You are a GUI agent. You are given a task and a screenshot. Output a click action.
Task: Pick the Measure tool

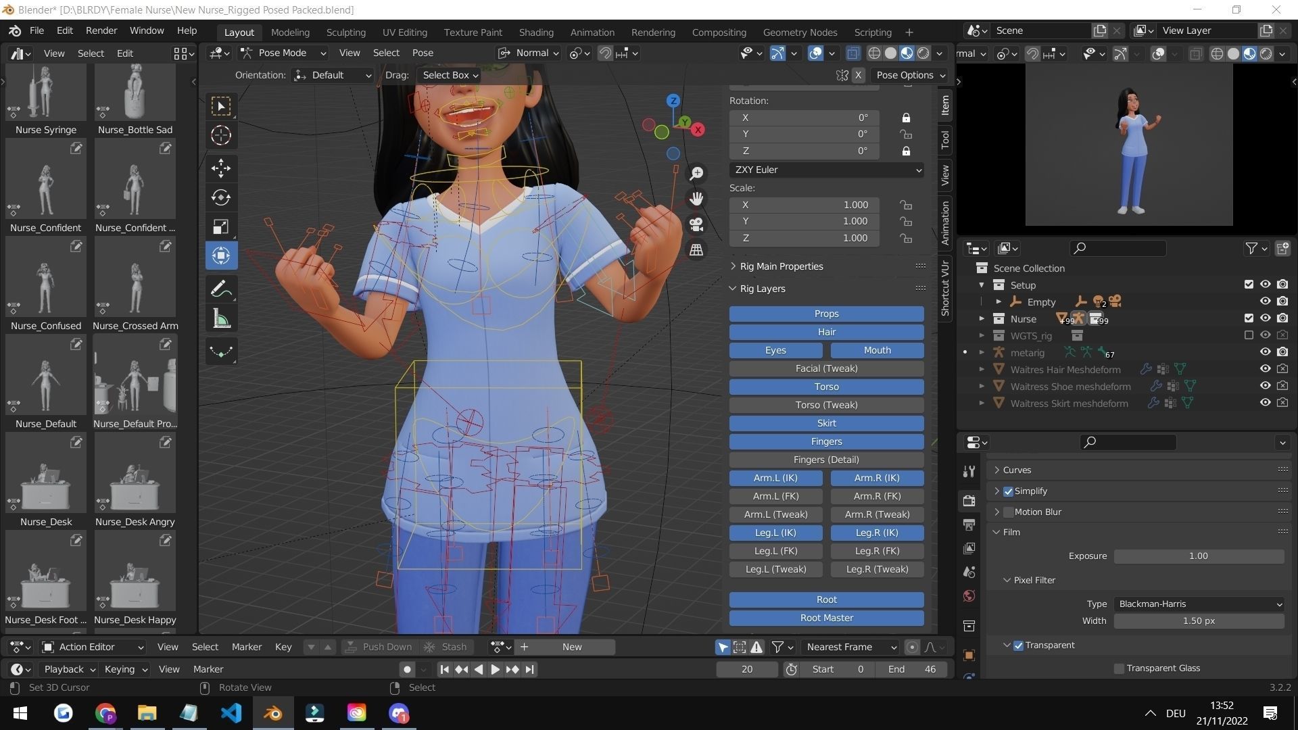(x=221, y=318)
